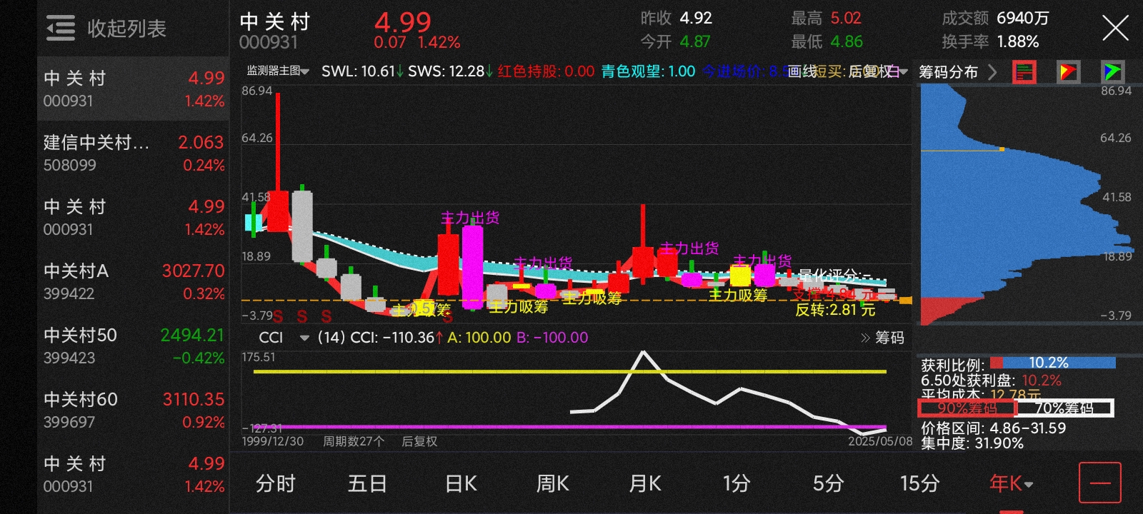The width and height of the screenshot is (1143, 514).
Task: Open the 后复权 adjustment dropdown
Action: tap(877, 71)
